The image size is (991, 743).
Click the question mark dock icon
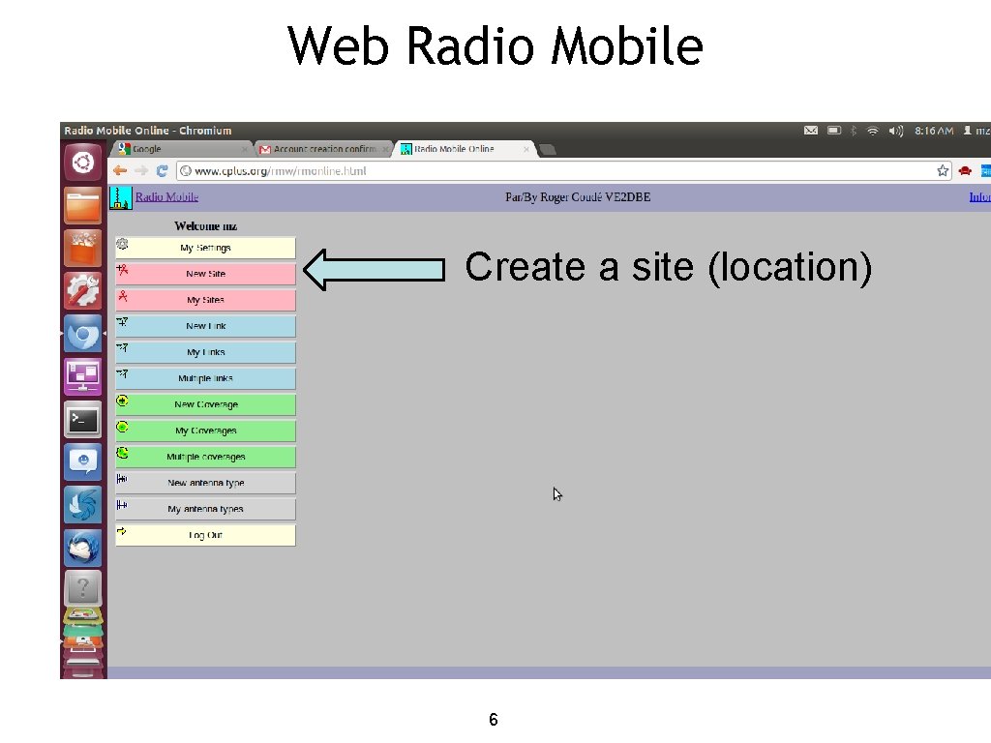point(83,588)
